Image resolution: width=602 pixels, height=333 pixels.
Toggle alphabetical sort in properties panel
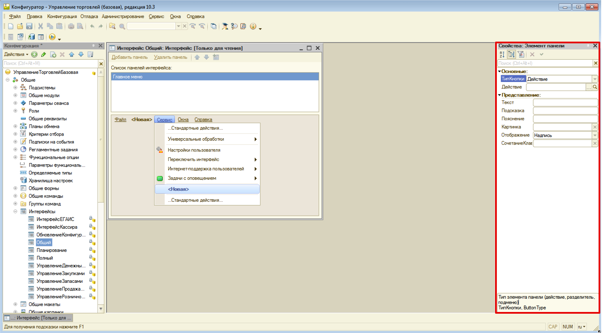click(x=502, y=54)
